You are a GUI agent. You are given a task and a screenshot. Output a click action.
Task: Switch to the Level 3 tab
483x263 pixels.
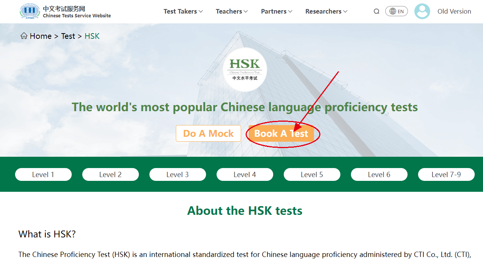click(178, 174)
